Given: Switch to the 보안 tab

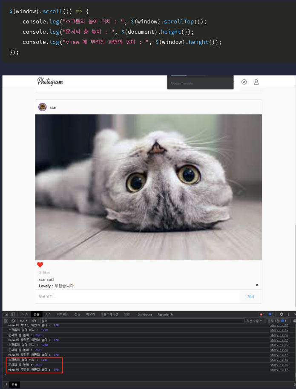Looking at the screenshot, I should click(x=127, y=314).
